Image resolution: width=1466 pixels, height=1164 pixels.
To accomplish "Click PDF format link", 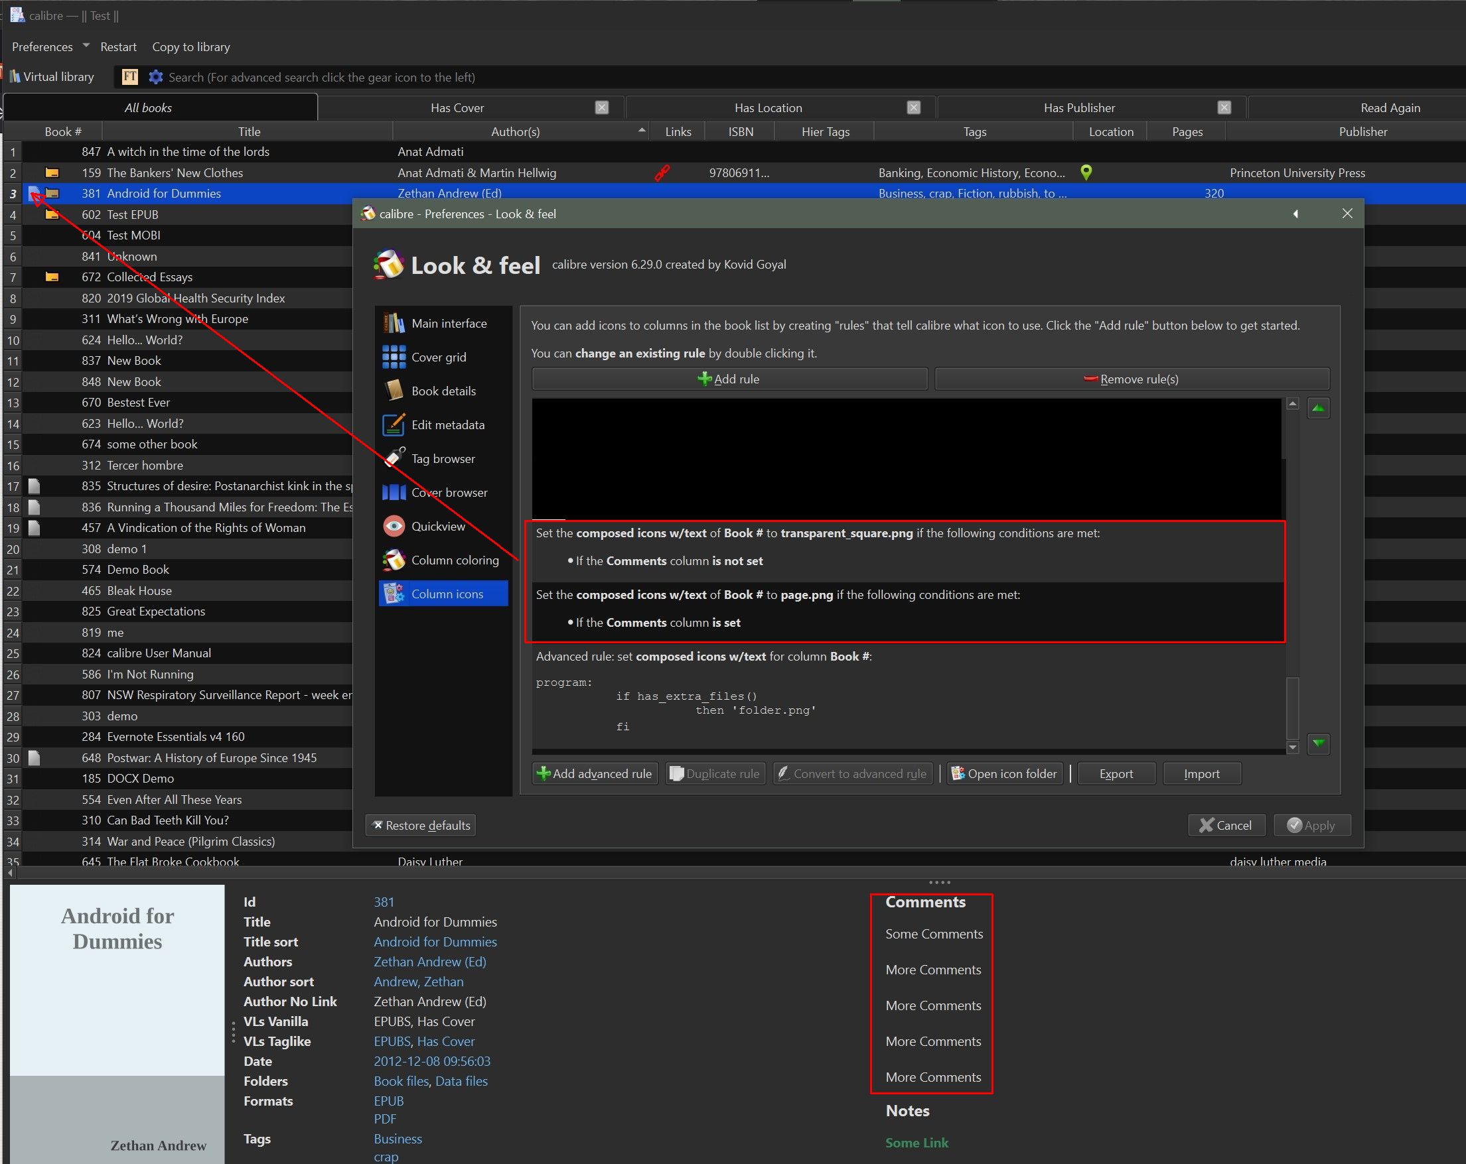I will click(385, 1118).
